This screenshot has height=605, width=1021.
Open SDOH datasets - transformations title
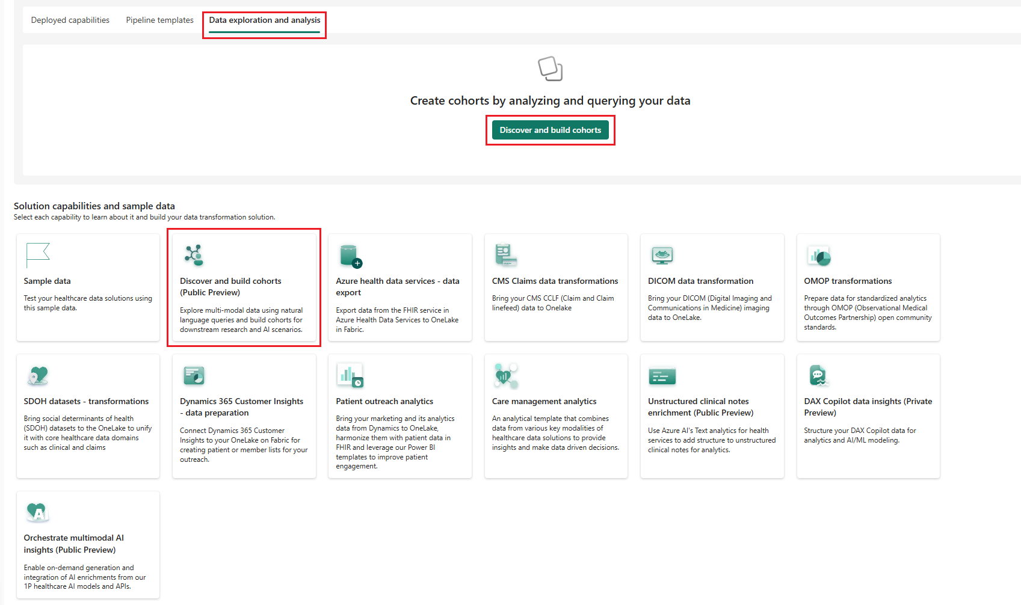pos(86,401)
